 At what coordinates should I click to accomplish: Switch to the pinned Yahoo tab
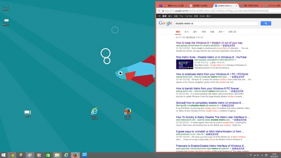point(161,6)
